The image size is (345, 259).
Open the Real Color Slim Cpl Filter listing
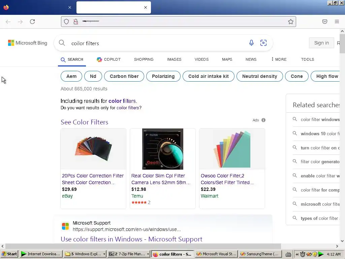161,179
